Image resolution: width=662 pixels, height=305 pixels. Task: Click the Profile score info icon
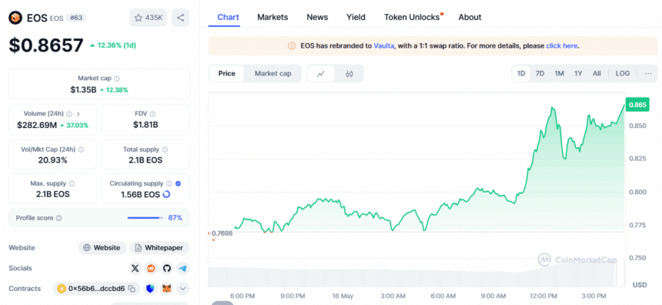click(x=59, y=218)
